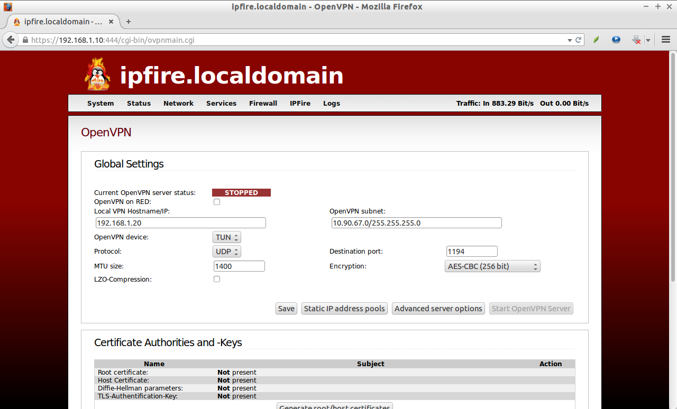Click the OpenVPN page title

coord(106,132)
